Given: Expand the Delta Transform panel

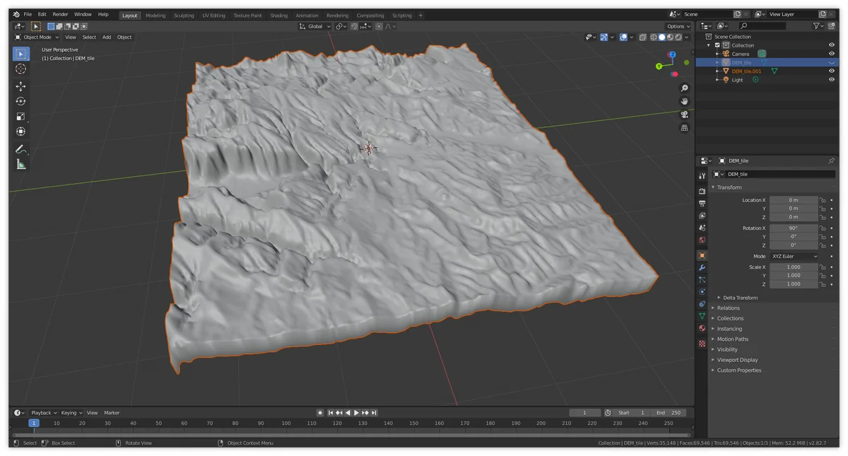Looking at the screenshot, I should [740, 298].
